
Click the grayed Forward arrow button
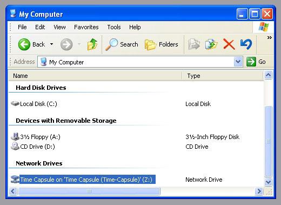pyautogui.click(x=66, y=44)
